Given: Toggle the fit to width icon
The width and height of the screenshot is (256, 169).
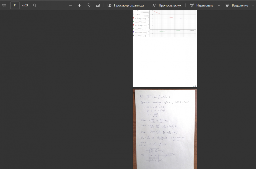Looking at the screenshot, I should pos(98,5).
